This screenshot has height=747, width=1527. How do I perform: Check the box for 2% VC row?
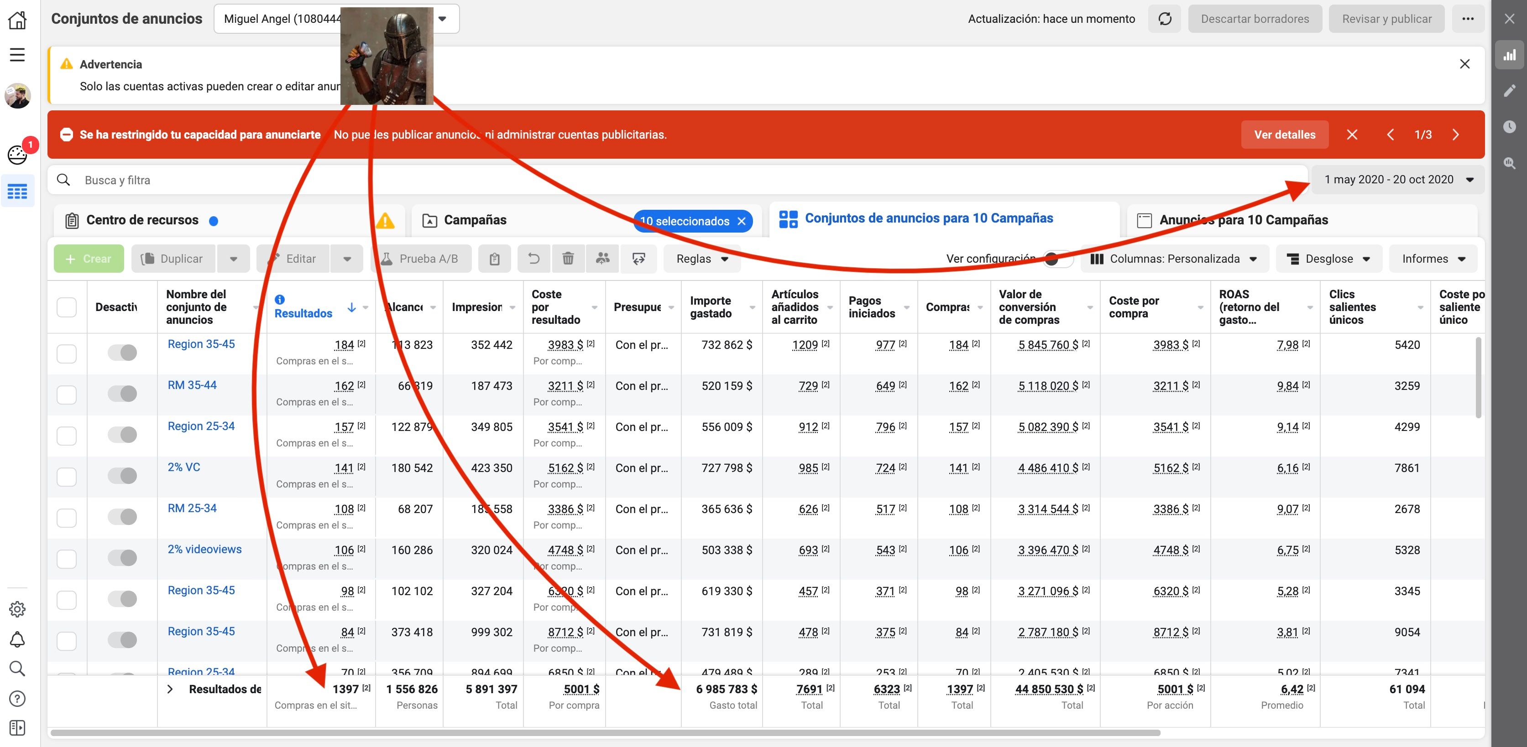click(x=66, y=477)
